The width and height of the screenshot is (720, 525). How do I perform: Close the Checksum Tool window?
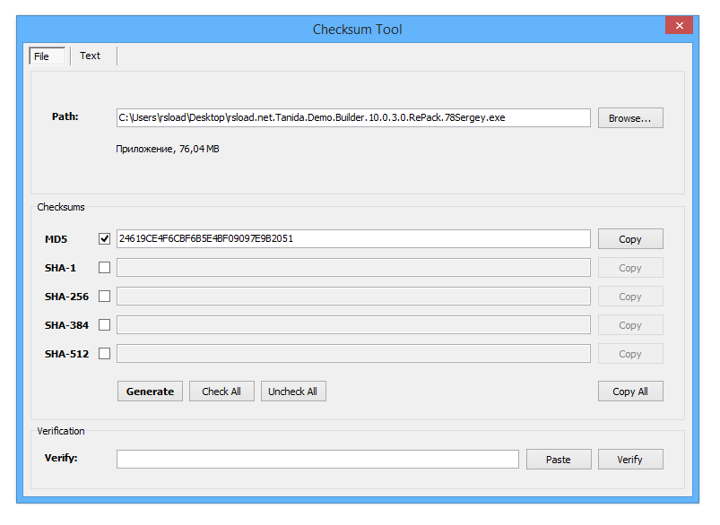[679, 25]
